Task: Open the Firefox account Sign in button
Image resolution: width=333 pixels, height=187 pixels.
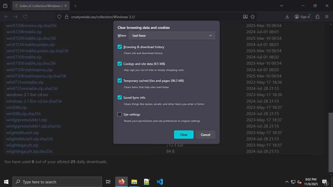Action: pos(302,17)
